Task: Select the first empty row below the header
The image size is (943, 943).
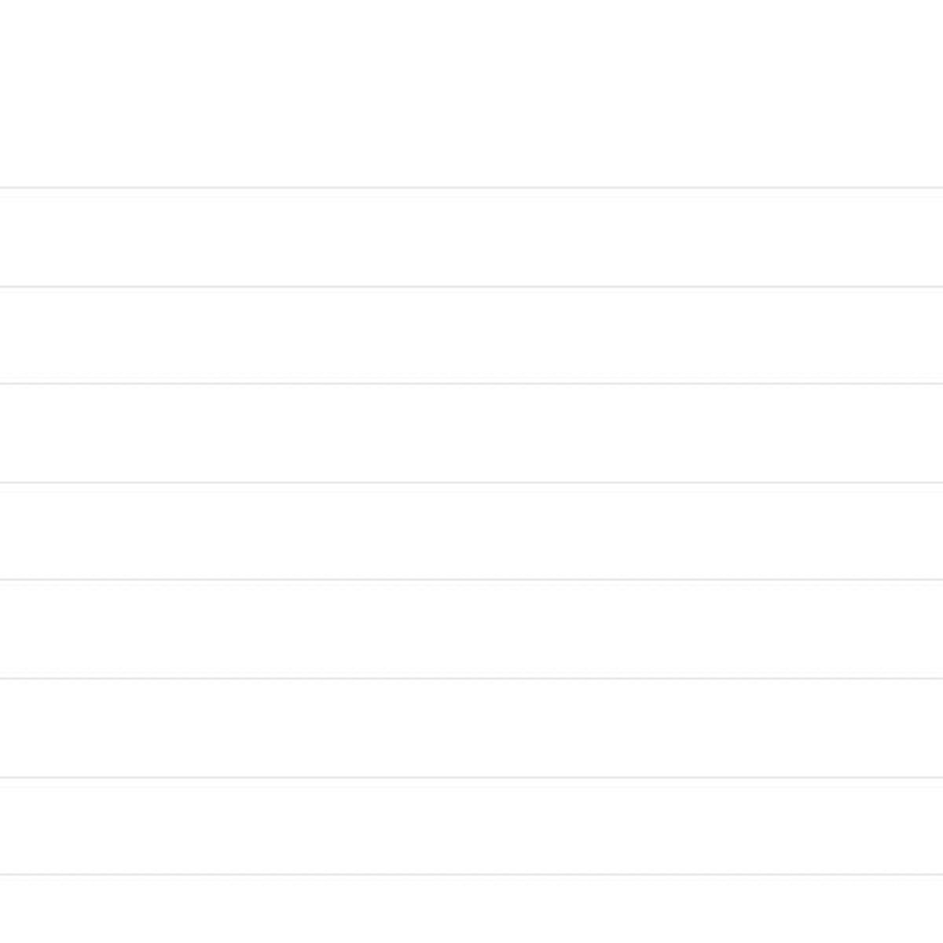Action: (472, 237)
